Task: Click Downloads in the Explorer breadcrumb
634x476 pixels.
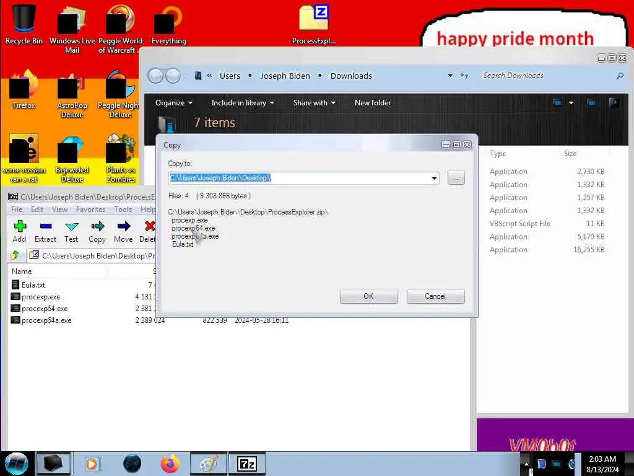Action: [351, 76]
